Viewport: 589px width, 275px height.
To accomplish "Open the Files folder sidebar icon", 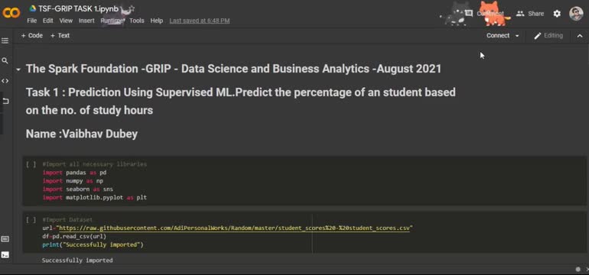I will (x=5, y=101).
